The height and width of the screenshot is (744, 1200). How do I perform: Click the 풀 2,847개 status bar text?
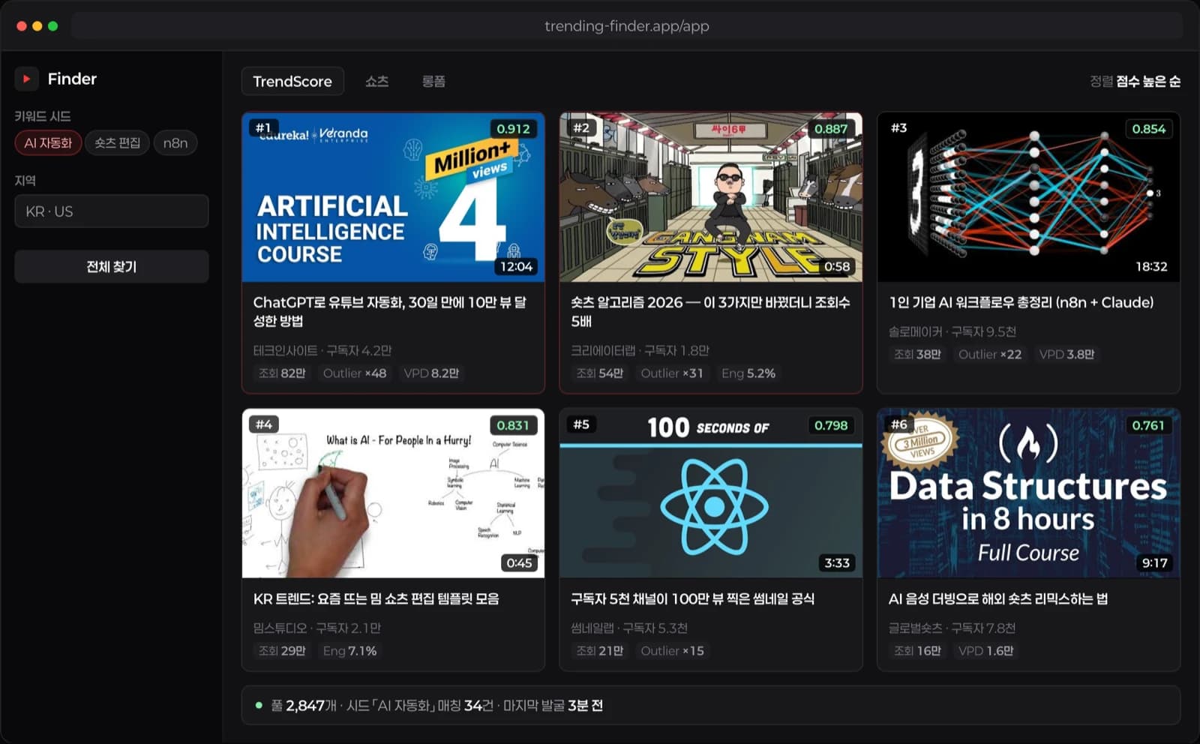[304, 705]
